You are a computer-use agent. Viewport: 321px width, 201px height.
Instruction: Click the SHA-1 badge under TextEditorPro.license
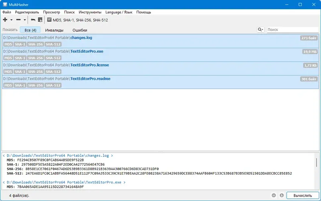(x=20, y=72)
